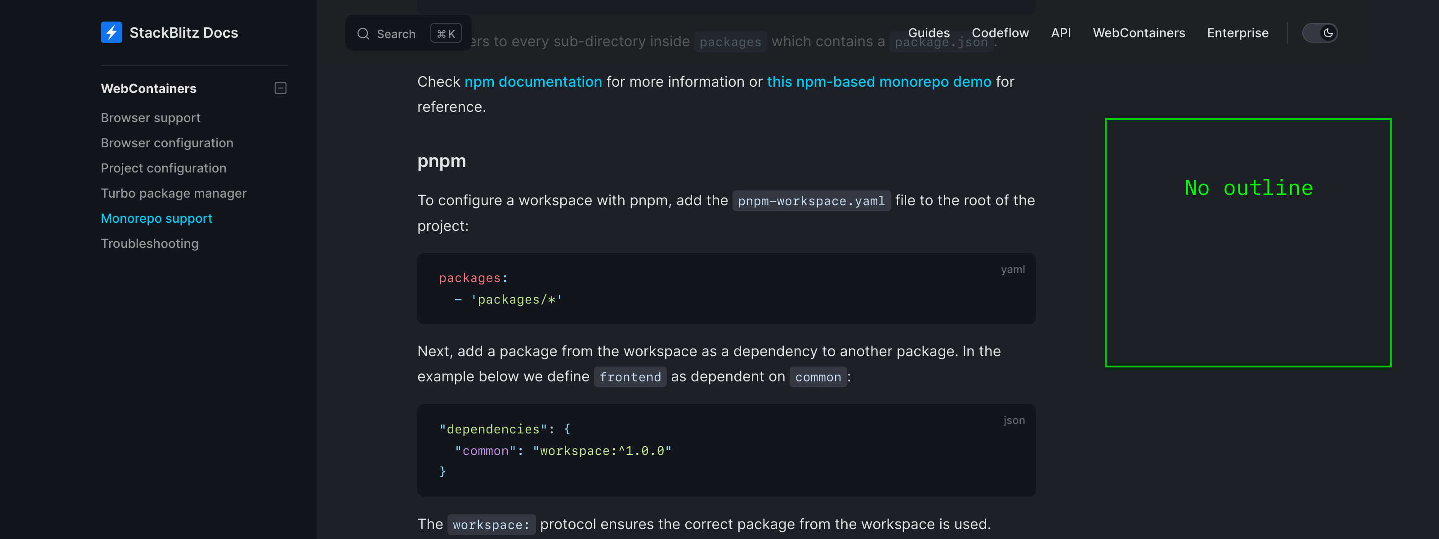Screen dimensions: 1439x539
Task: Go to the Codeflow nav item
Action: 1000,33
